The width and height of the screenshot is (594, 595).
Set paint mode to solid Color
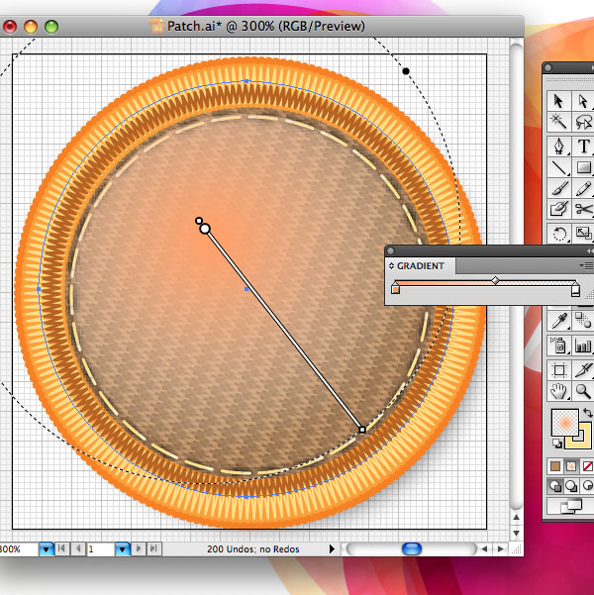pos(555,466)
